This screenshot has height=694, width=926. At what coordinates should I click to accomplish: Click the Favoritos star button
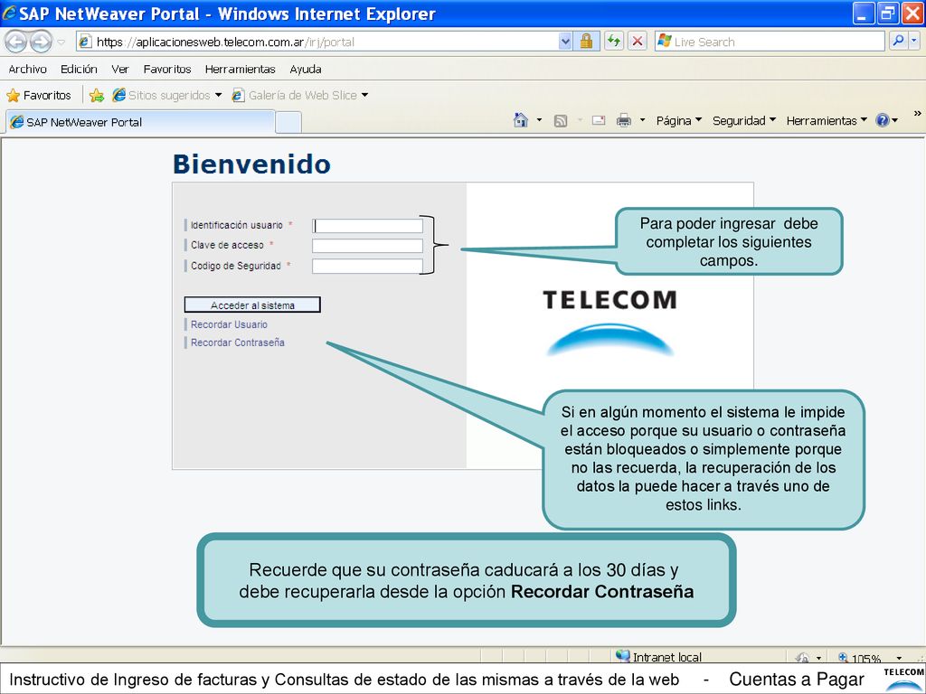click(x=38, y=95)
